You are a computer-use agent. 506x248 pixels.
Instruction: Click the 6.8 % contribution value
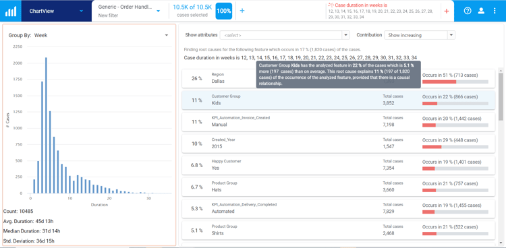(x=197, y=165)
